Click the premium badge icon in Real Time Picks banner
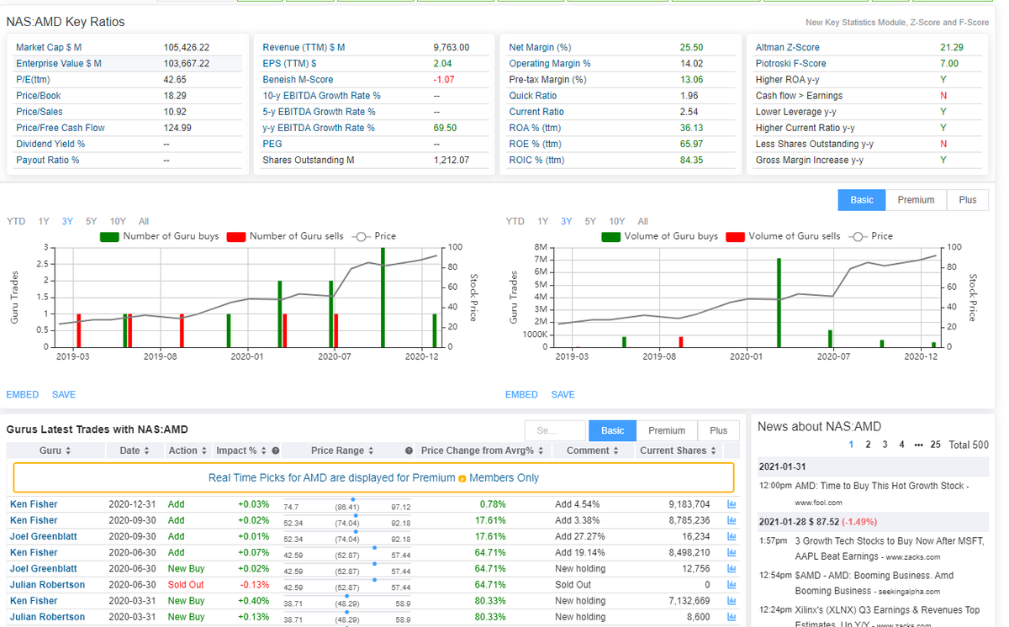Screen dimensions: 1009x627 click(x=462, y=478)
